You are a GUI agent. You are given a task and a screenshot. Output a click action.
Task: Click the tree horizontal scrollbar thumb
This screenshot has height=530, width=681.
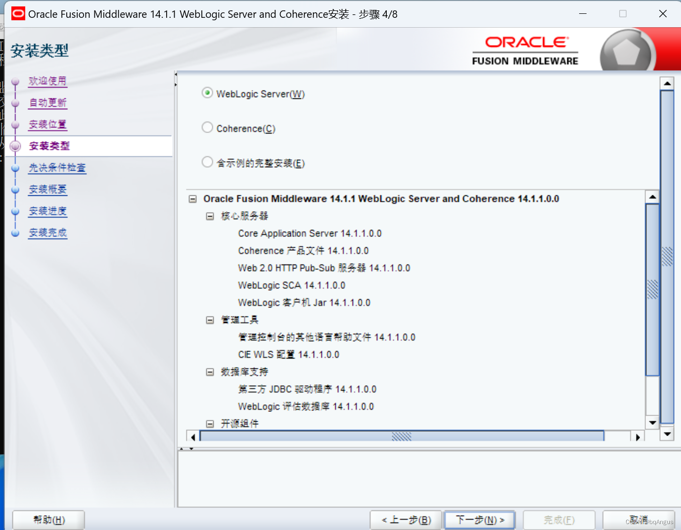[402, 436]
